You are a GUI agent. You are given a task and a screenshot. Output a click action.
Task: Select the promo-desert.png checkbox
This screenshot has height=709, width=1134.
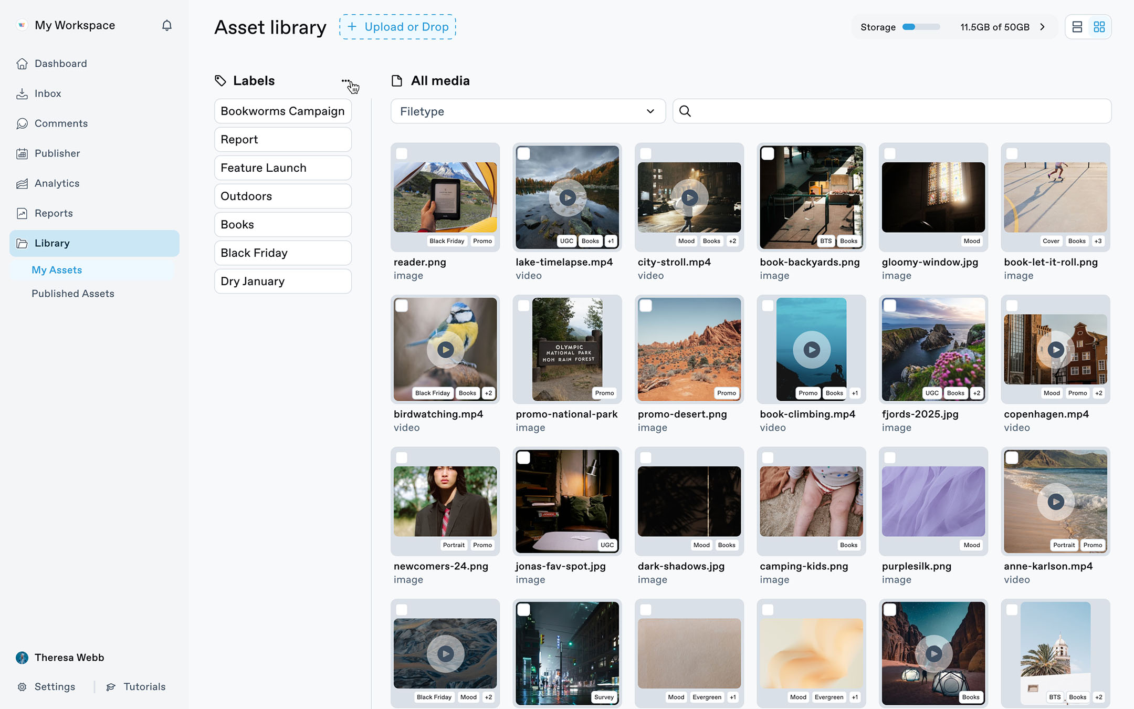[x=646, y=306]
